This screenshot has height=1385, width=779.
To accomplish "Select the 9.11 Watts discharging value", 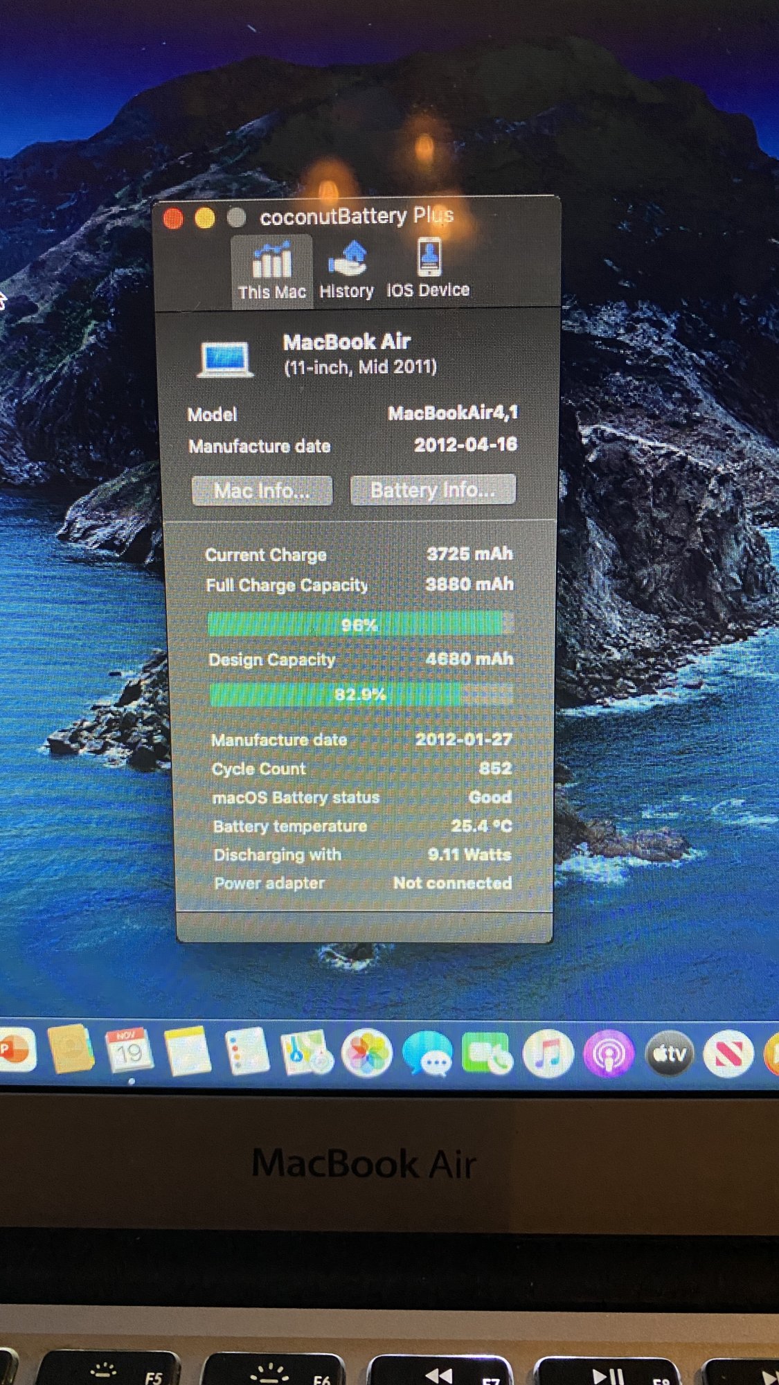I will coord(469,855).
